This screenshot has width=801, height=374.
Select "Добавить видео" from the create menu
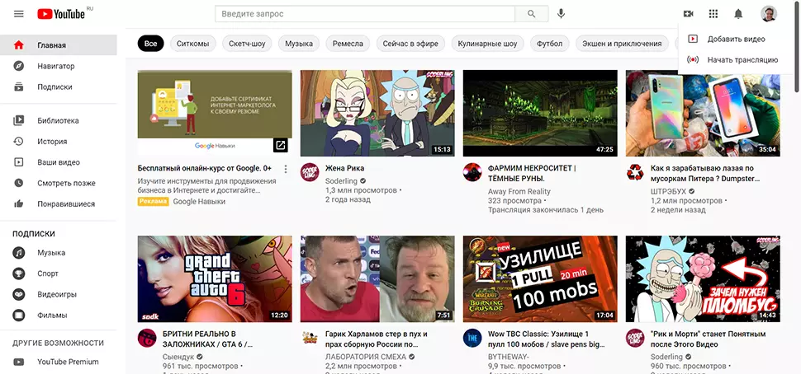tap(736, 39)
